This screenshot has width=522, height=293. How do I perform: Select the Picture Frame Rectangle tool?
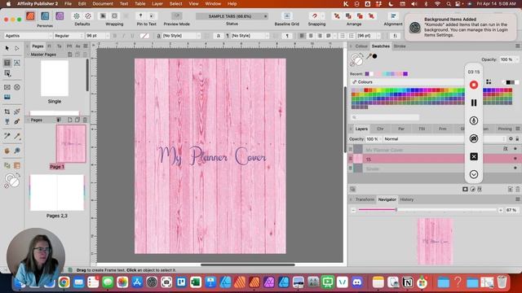[x=7, y=87]
